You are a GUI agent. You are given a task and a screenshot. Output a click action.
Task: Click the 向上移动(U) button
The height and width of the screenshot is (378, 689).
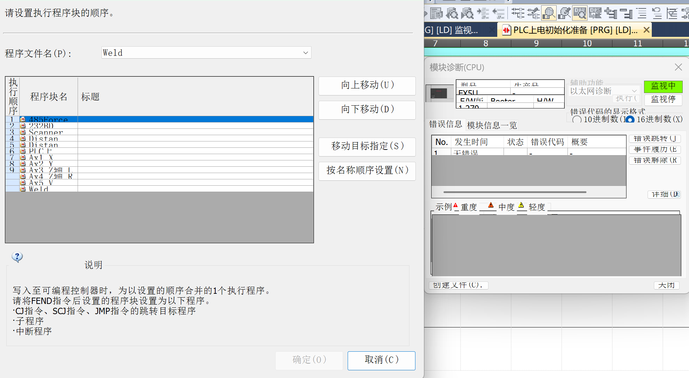point(367,85)
